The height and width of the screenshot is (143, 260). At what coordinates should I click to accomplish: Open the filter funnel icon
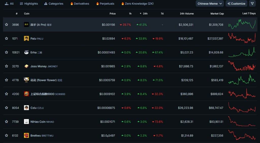(252, 4)
